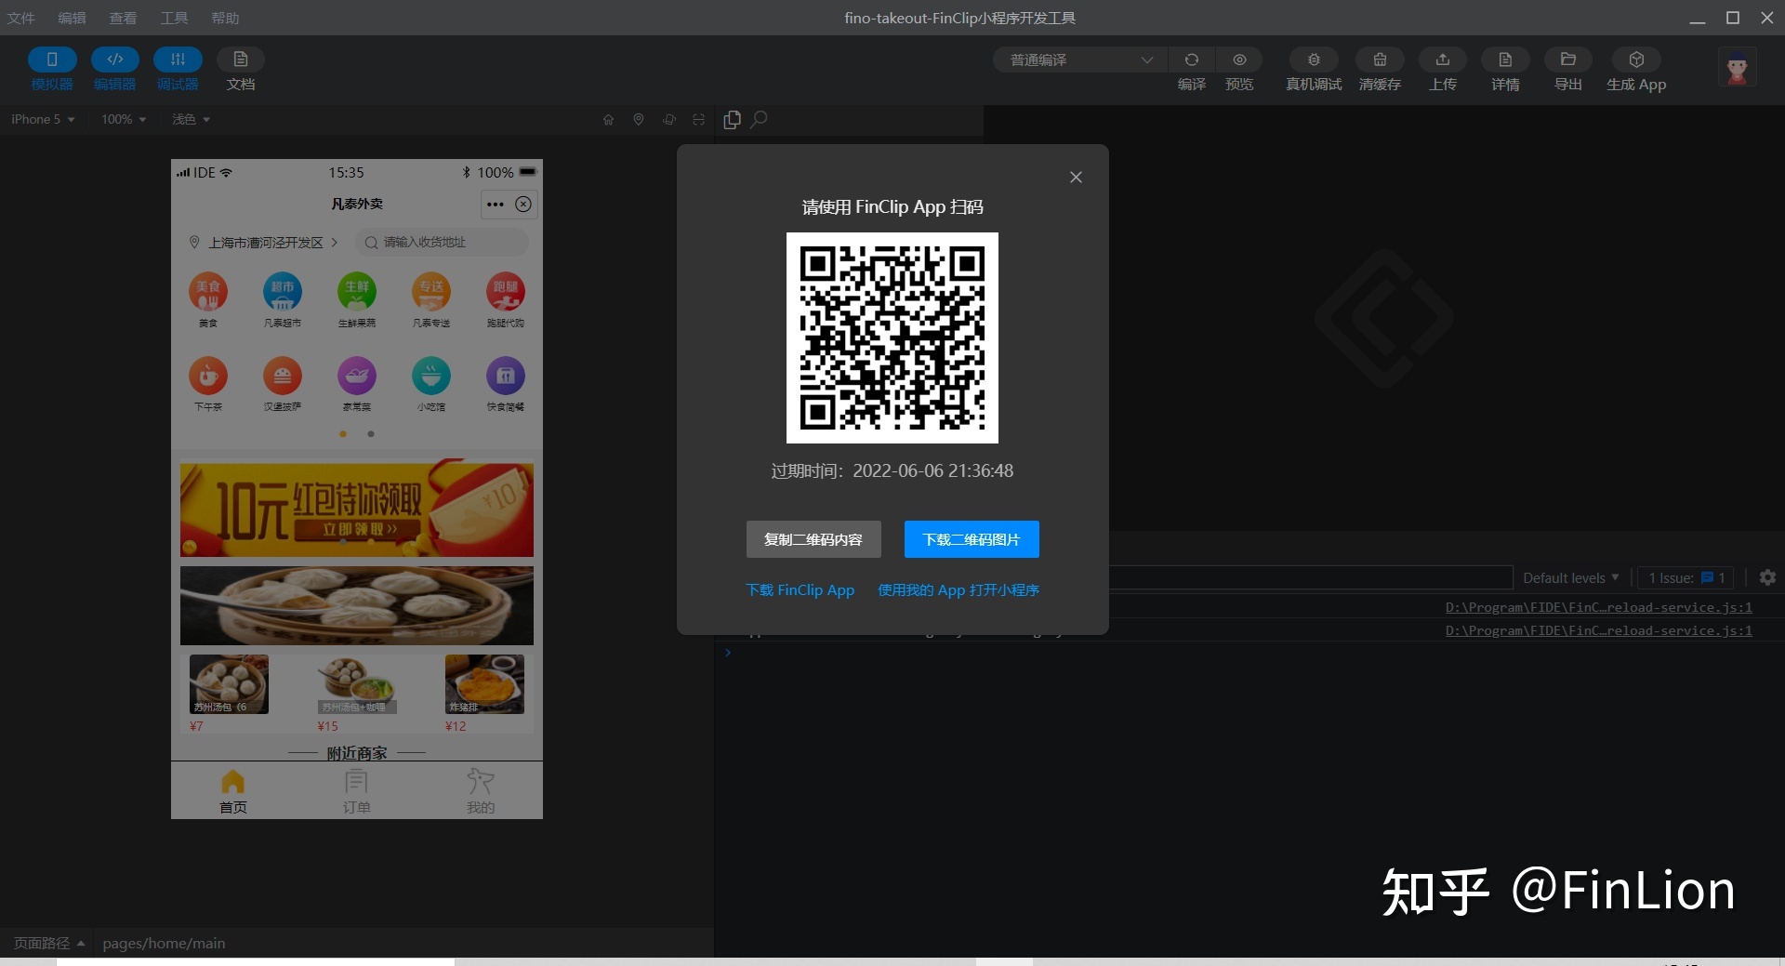
Task: Tap the 跑腿代购 category icon
Action: 506,292
